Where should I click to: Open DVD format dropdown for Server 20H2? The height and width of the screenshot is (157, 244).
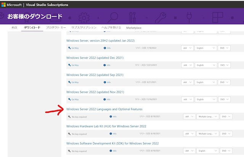tap(224, 48)
